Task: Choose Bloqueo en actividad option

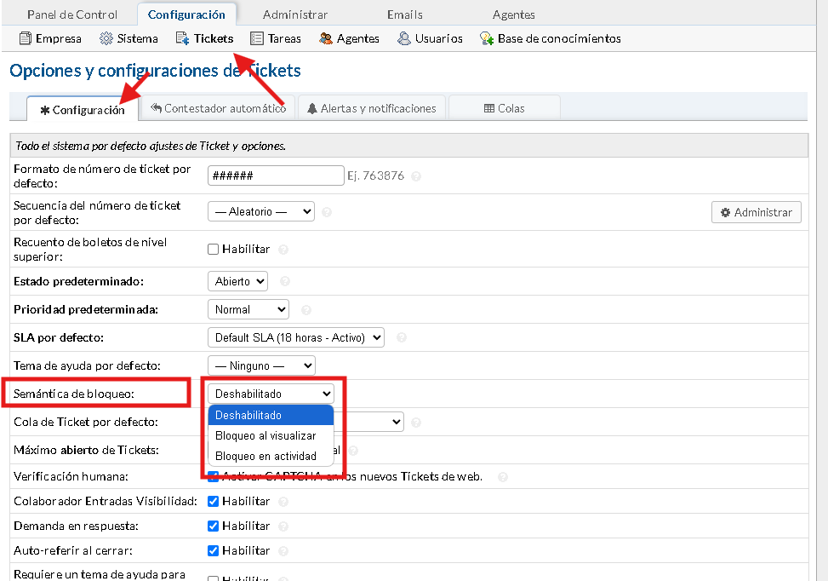Action: tap(266, 457)
